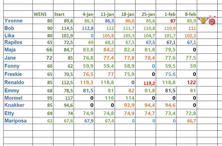Click Mariposa's 8-feb value 66,7
The width and height of the screenshot is (222, 146).
(x=191, y=121)
